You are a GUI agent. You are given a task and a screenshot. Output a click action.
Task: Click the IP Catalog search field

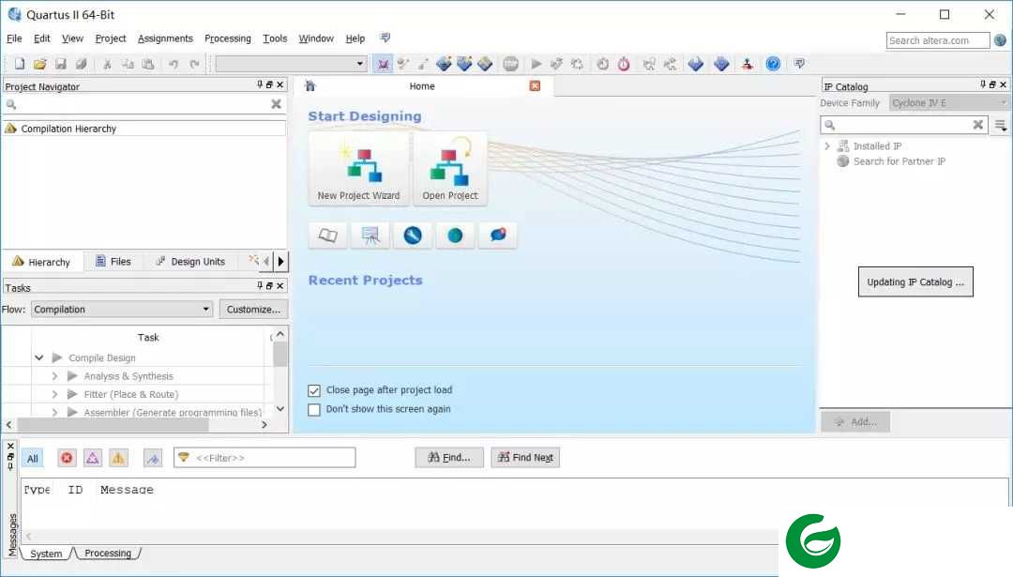coord(904,125)
